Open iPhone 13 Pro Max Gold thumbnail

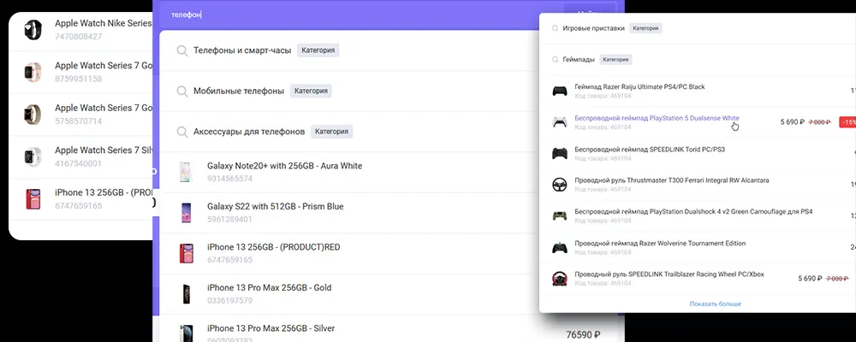click(186, 294)
